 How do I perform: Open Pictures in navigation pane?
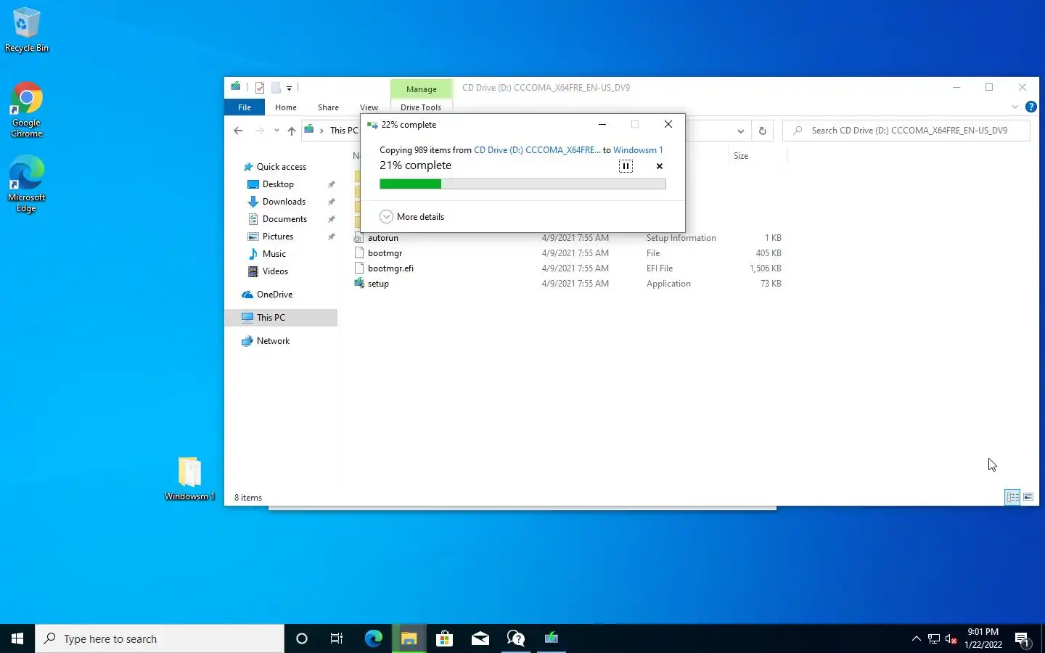click(278, 237)
